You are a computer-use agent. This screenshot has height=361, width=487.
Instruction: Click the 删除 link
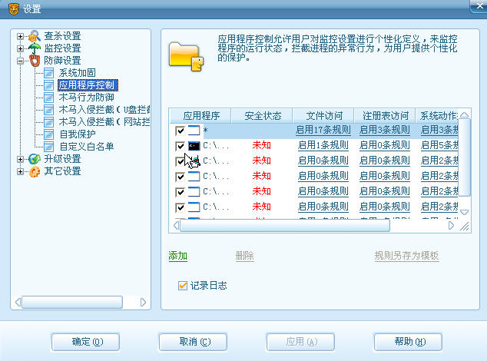coord(245,256)
